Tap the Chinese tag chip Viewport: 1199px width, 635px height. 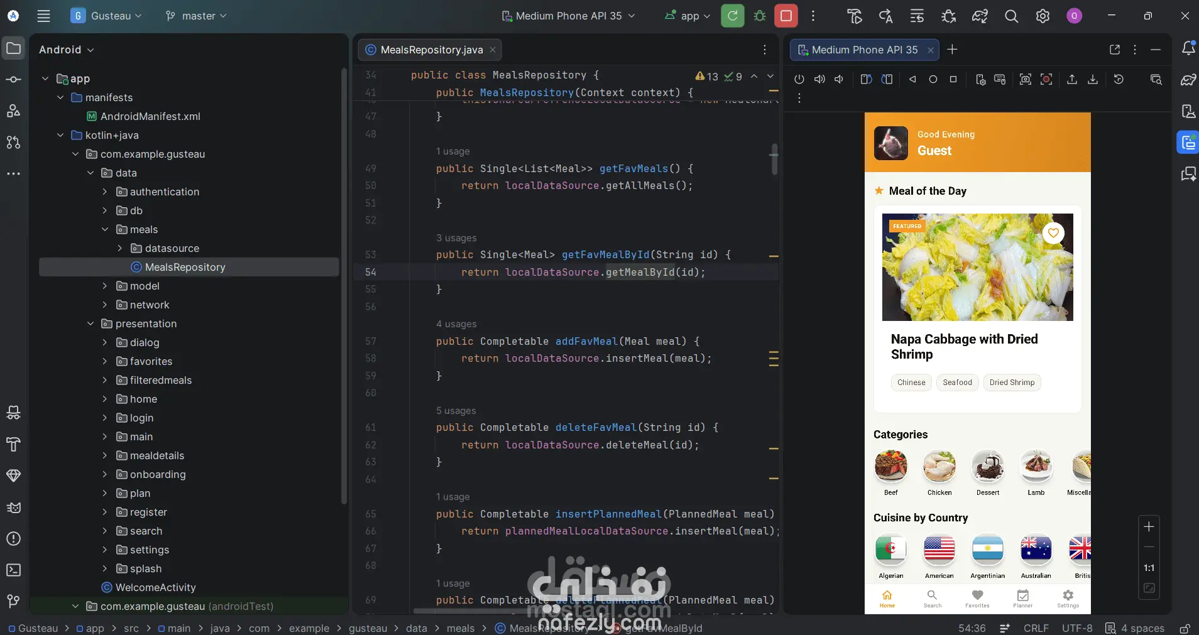911,383
